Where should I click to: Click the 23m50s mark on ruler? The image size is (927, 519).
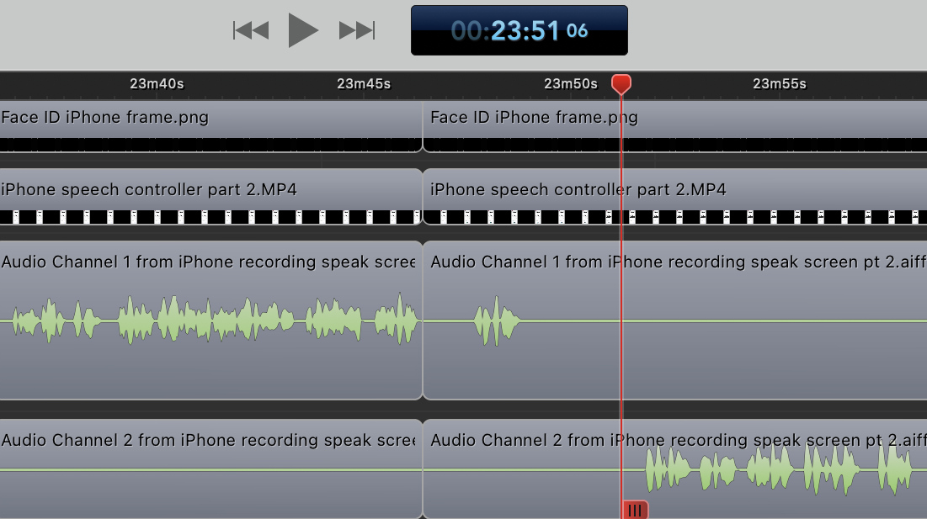[571, 84]
